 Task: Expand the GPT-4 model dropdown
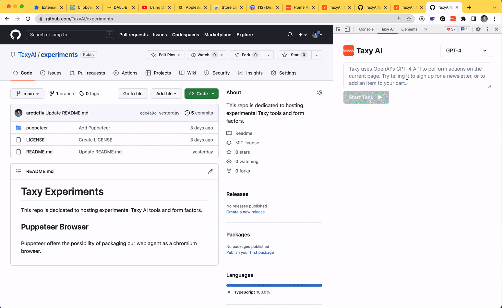point(466,51)
